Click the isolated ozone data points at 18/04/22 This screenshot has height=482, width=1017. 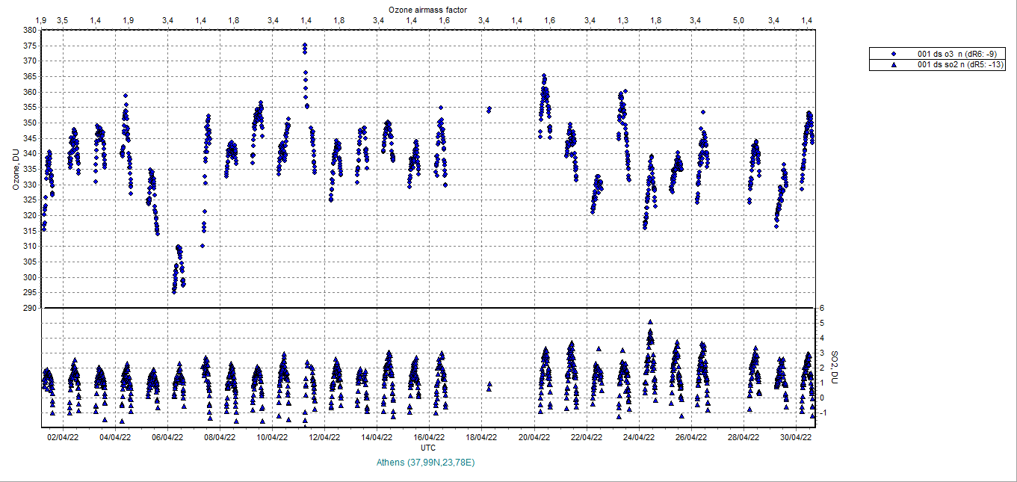(x=489, y=110)
